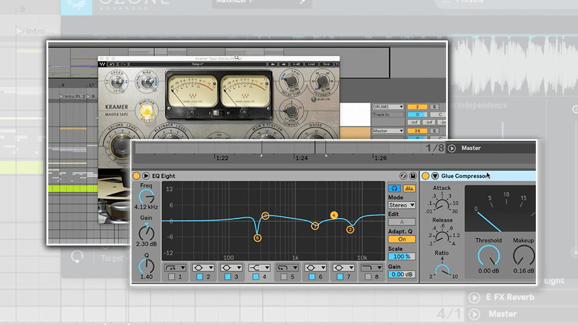
Task: Click the EQ output Gain 0.00 dB field
Action: tap(402, 274)
